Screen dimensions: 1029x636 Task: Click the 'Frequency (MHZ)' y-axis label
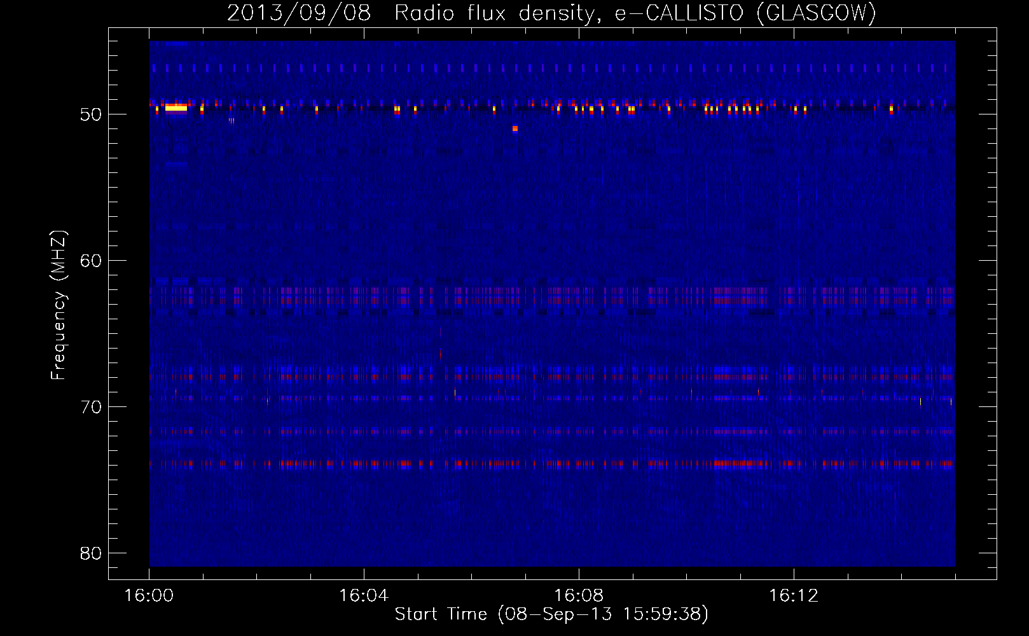[59, 305]
